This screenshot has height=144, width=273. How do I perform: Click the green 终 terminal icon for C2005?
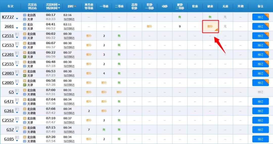pos(25,85)
